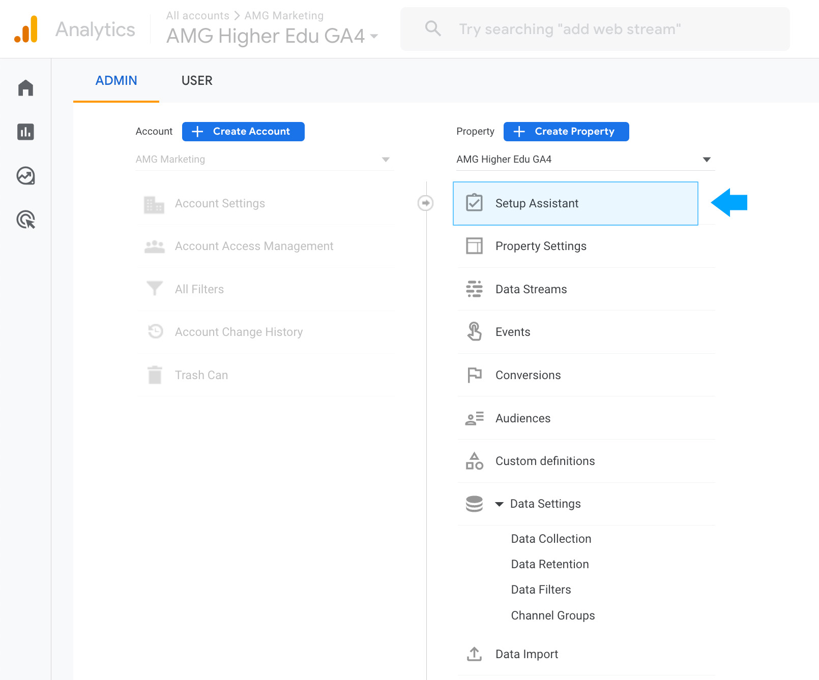Open the Home icon in left sidebar
Image resolution: width=819 pixels, height=680 pixels.
click(x=25, y=88)
